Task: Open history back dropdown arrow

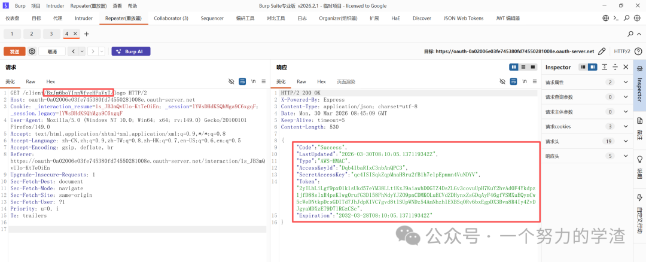Action: coord(82,51)
